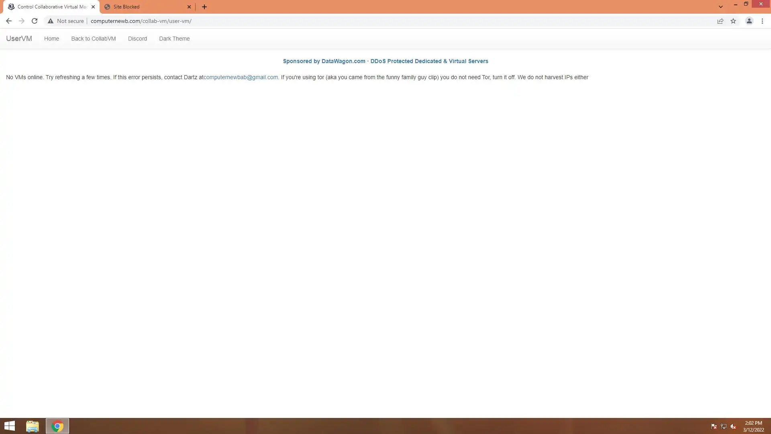Go Back to CollabVM

(x=94, y=39)
